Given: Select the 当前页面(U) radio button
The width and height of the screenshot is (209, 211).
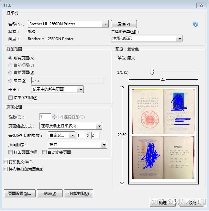Looking at the screenshot, I should pos(10,72).
